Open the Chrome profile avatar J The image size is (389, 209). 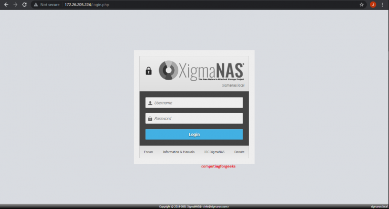[373, 5]
